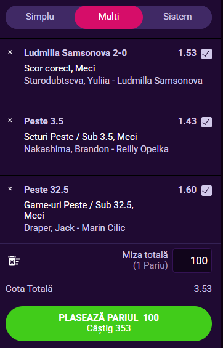The width and height of the screenshot is (223, 348).
Task: Remove the Peste 32.5 games selection
Action: tap(10, 189)
